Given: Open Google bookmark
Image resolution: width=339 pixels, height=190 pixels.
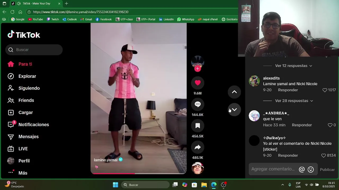Looking at the screenshot, I should pyautogui.click(x=18, y=19).
